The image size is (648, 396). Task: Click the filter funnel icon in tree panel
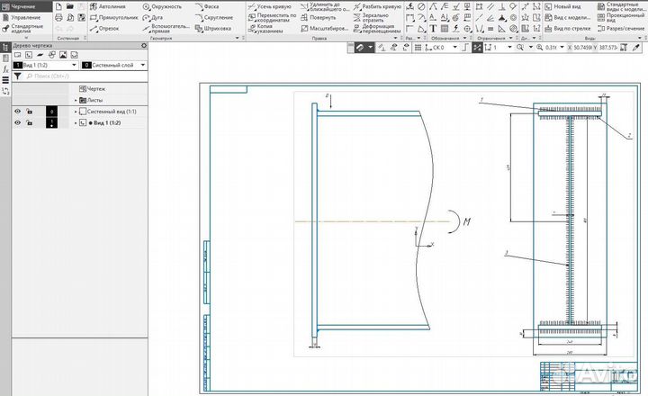(x=18, y=77)
